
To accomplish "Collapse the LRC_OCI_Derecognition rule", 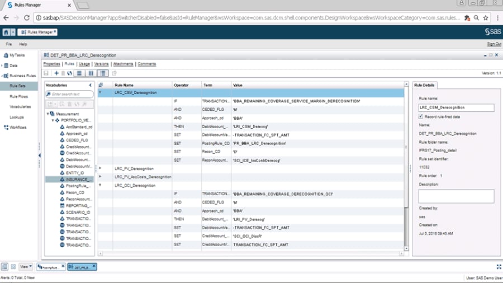I will [x=100, y=185].
